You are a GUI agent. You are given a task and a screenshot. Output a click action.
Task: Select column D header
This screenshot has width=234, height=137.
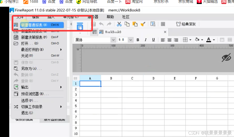click(153, 78)
